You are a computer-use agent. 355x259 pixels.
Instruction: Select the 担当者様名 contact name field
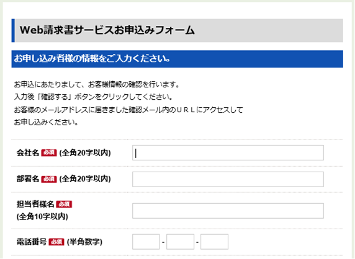click(x=228, y=211)
